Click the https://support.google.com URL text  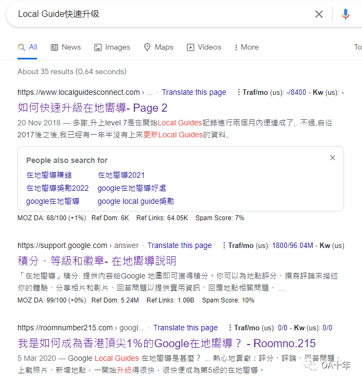coord(62,245)
